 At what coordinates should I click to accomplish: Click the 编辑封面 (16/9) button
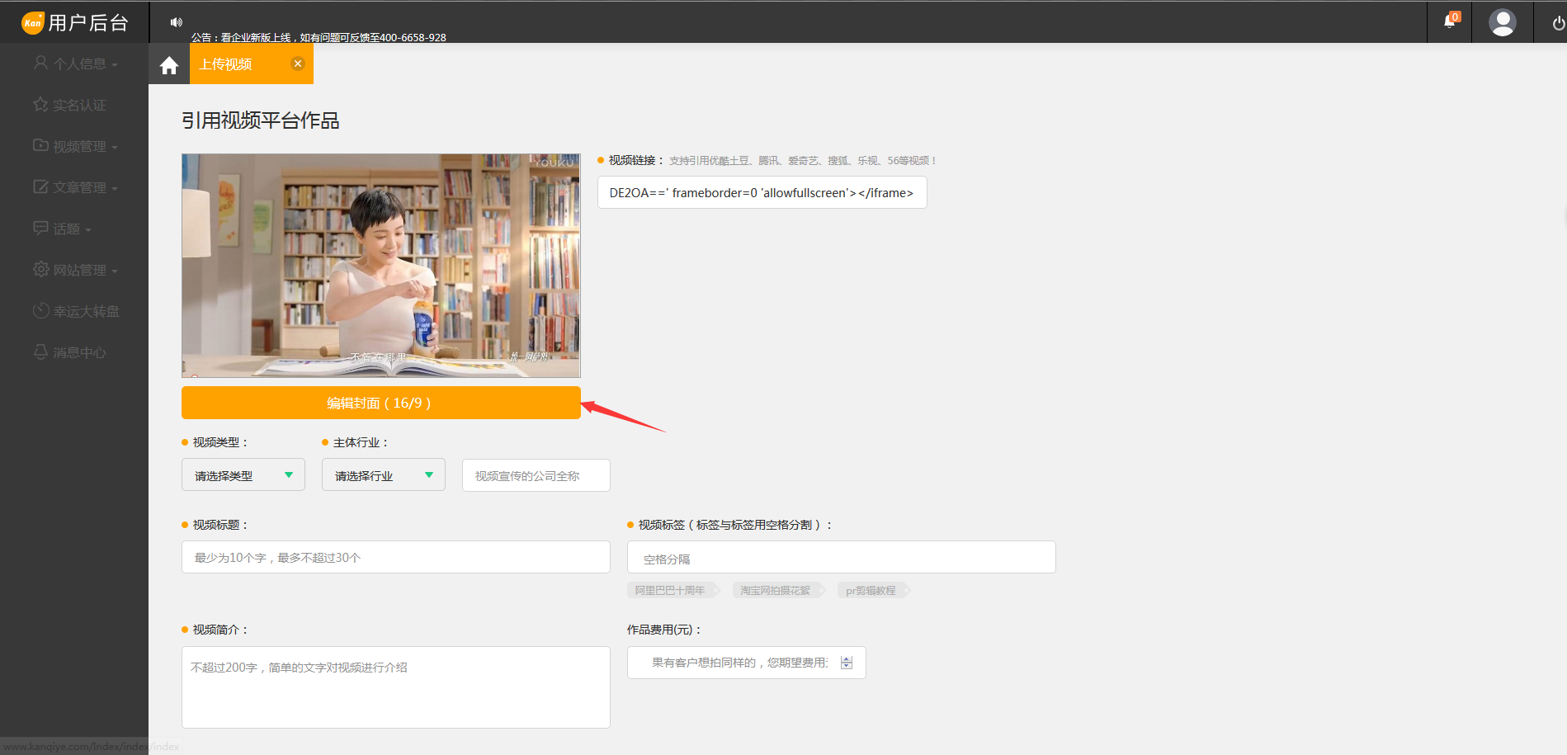tap(380, 403)
